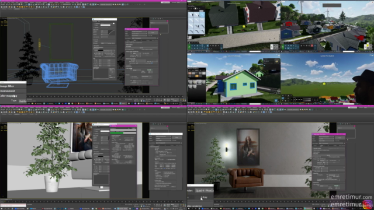This screenshot has height=210, width=374.
Task: Click green button in top-right Lumion toolbar
Action: [283, 47]
